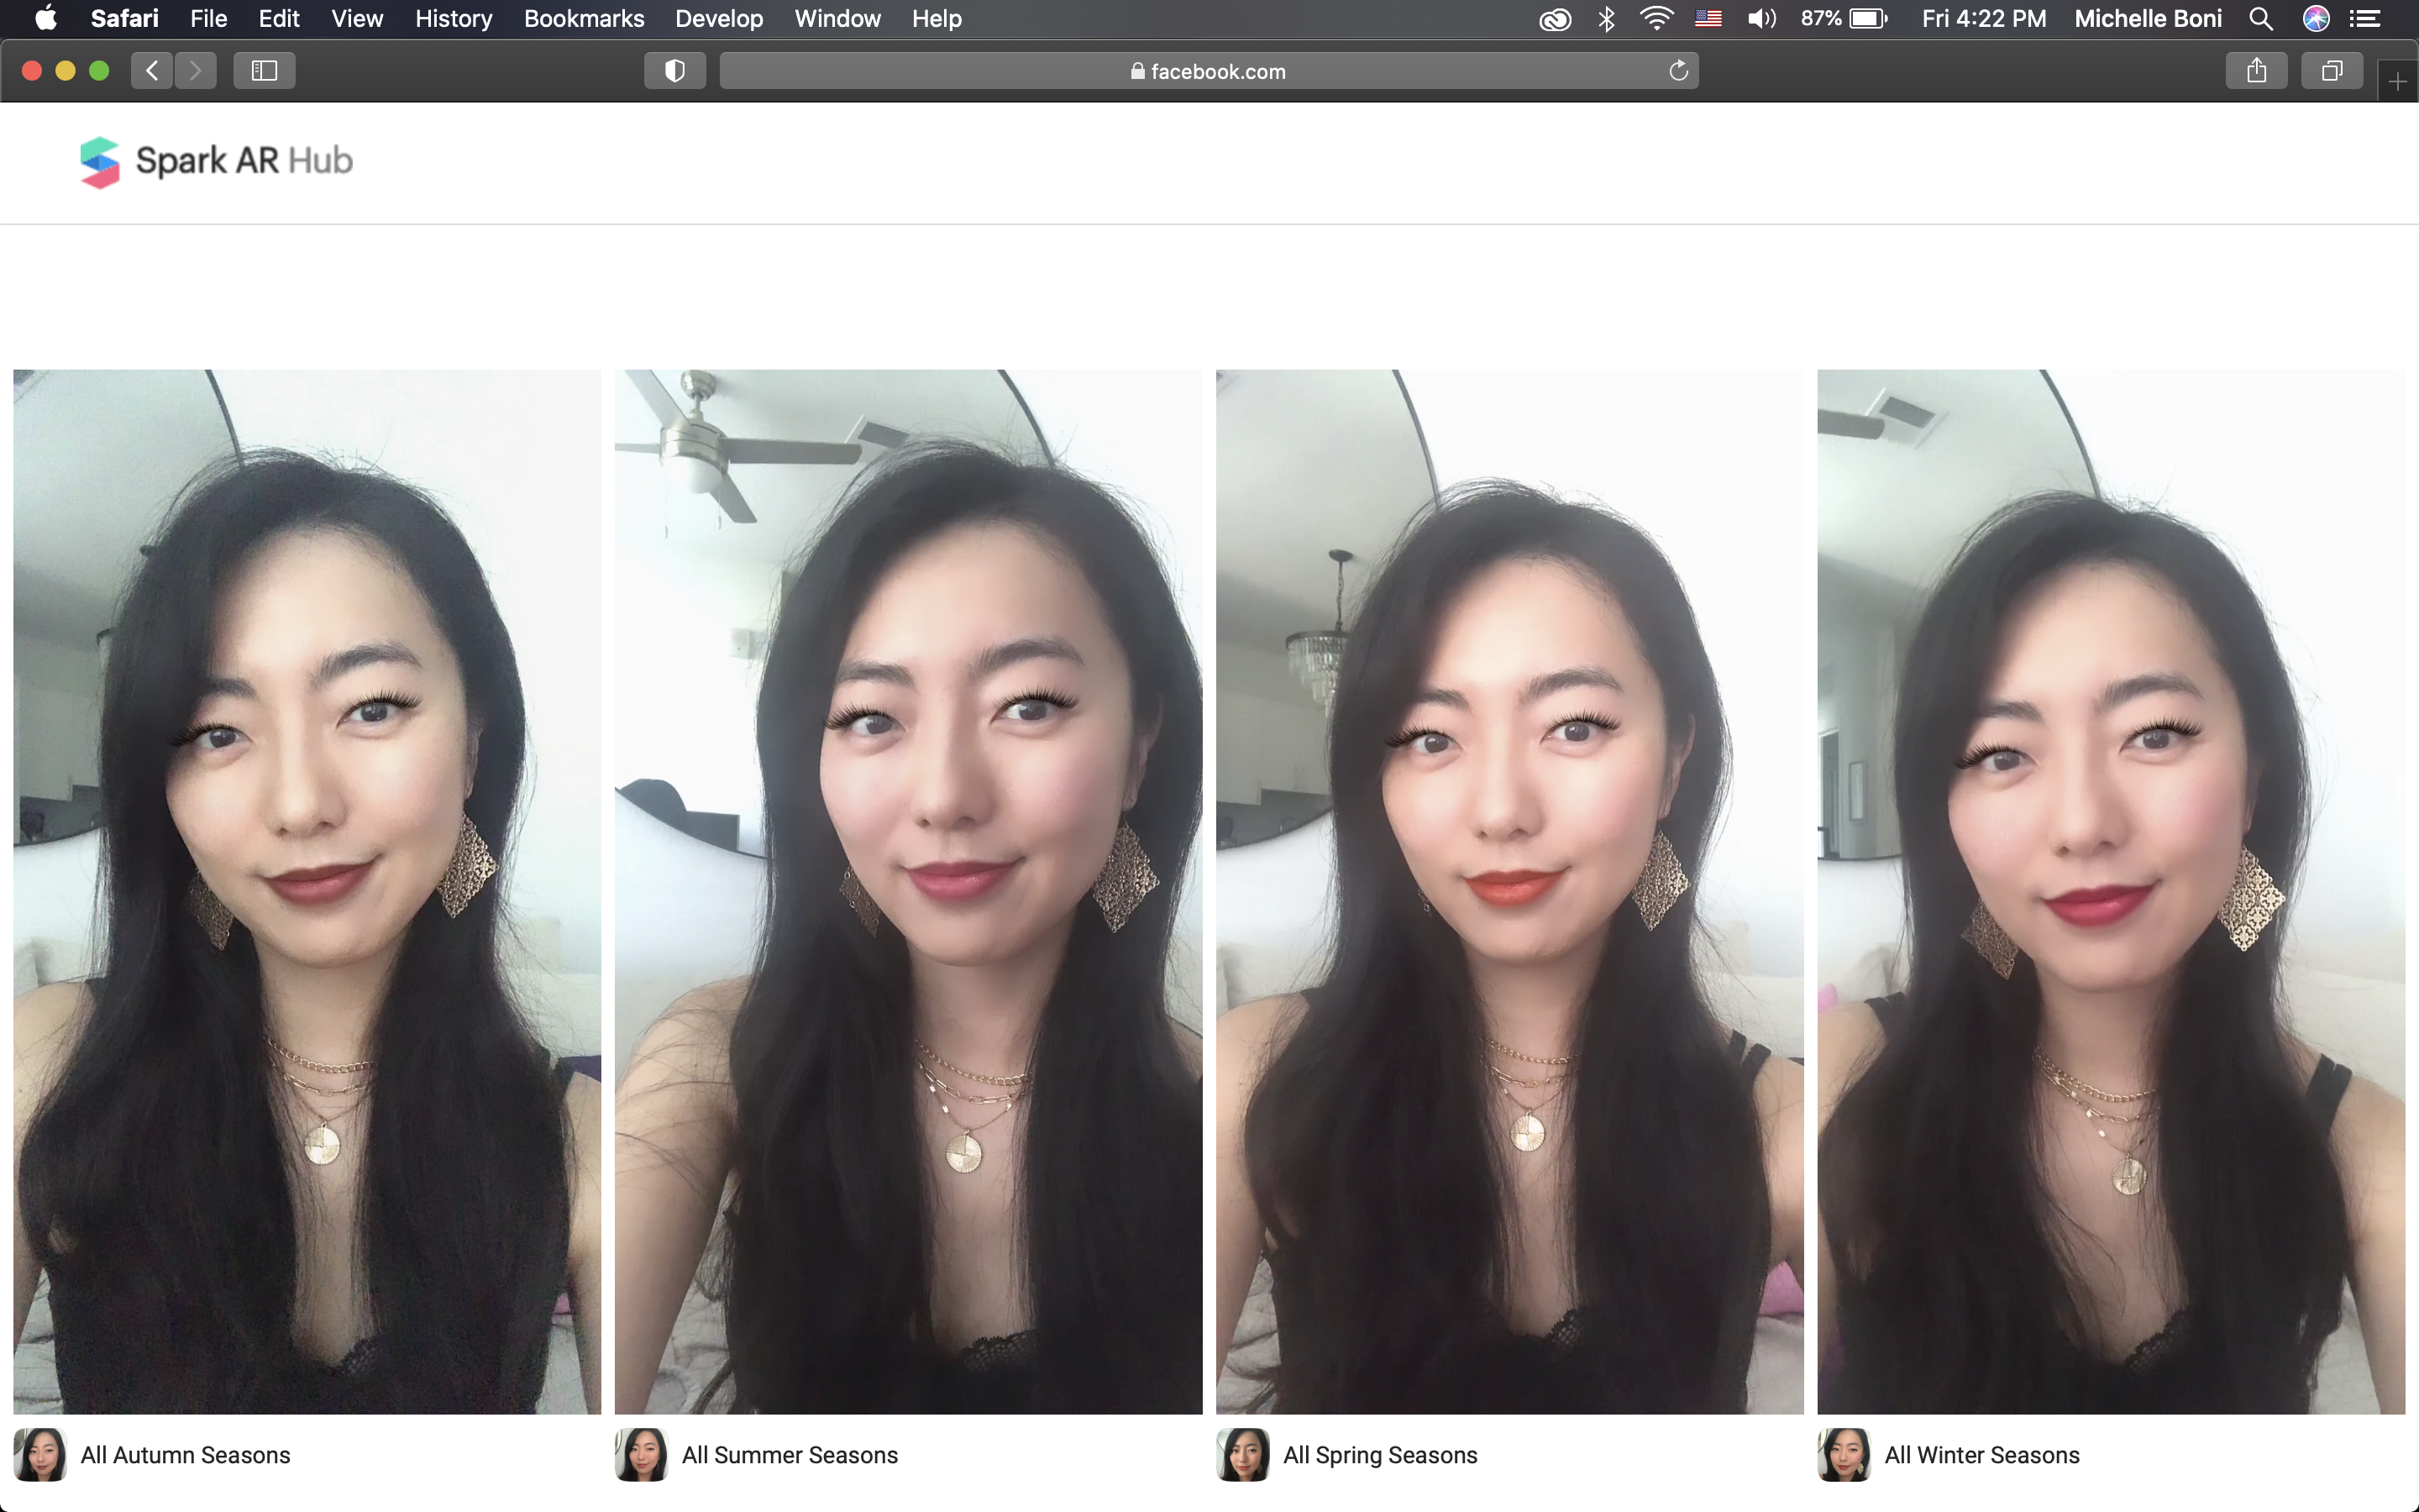Open the Wi-Fi status menu
The width and height of the screenshot is (2419, 1512).
pyautogui.click(x=1656, y=18)
